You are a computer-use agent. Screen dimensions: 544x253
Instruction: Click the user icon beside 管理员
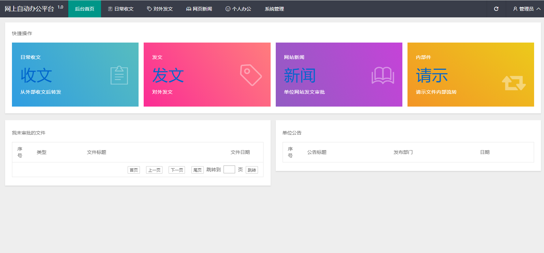[515, 9]
